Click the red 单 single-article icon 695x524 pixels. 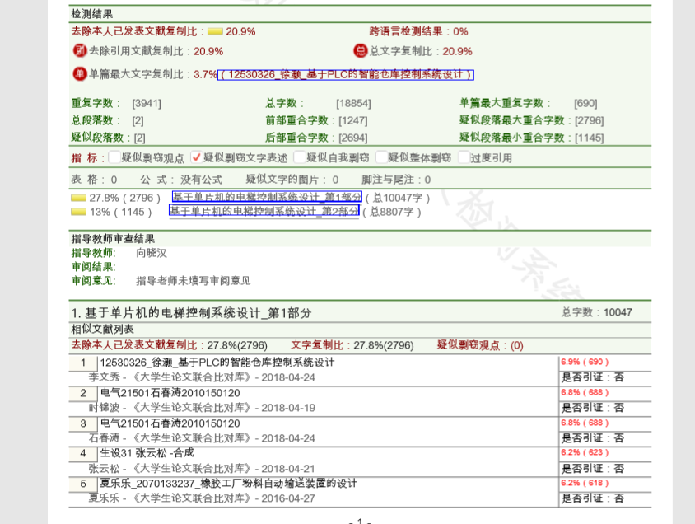click(80, 73)
